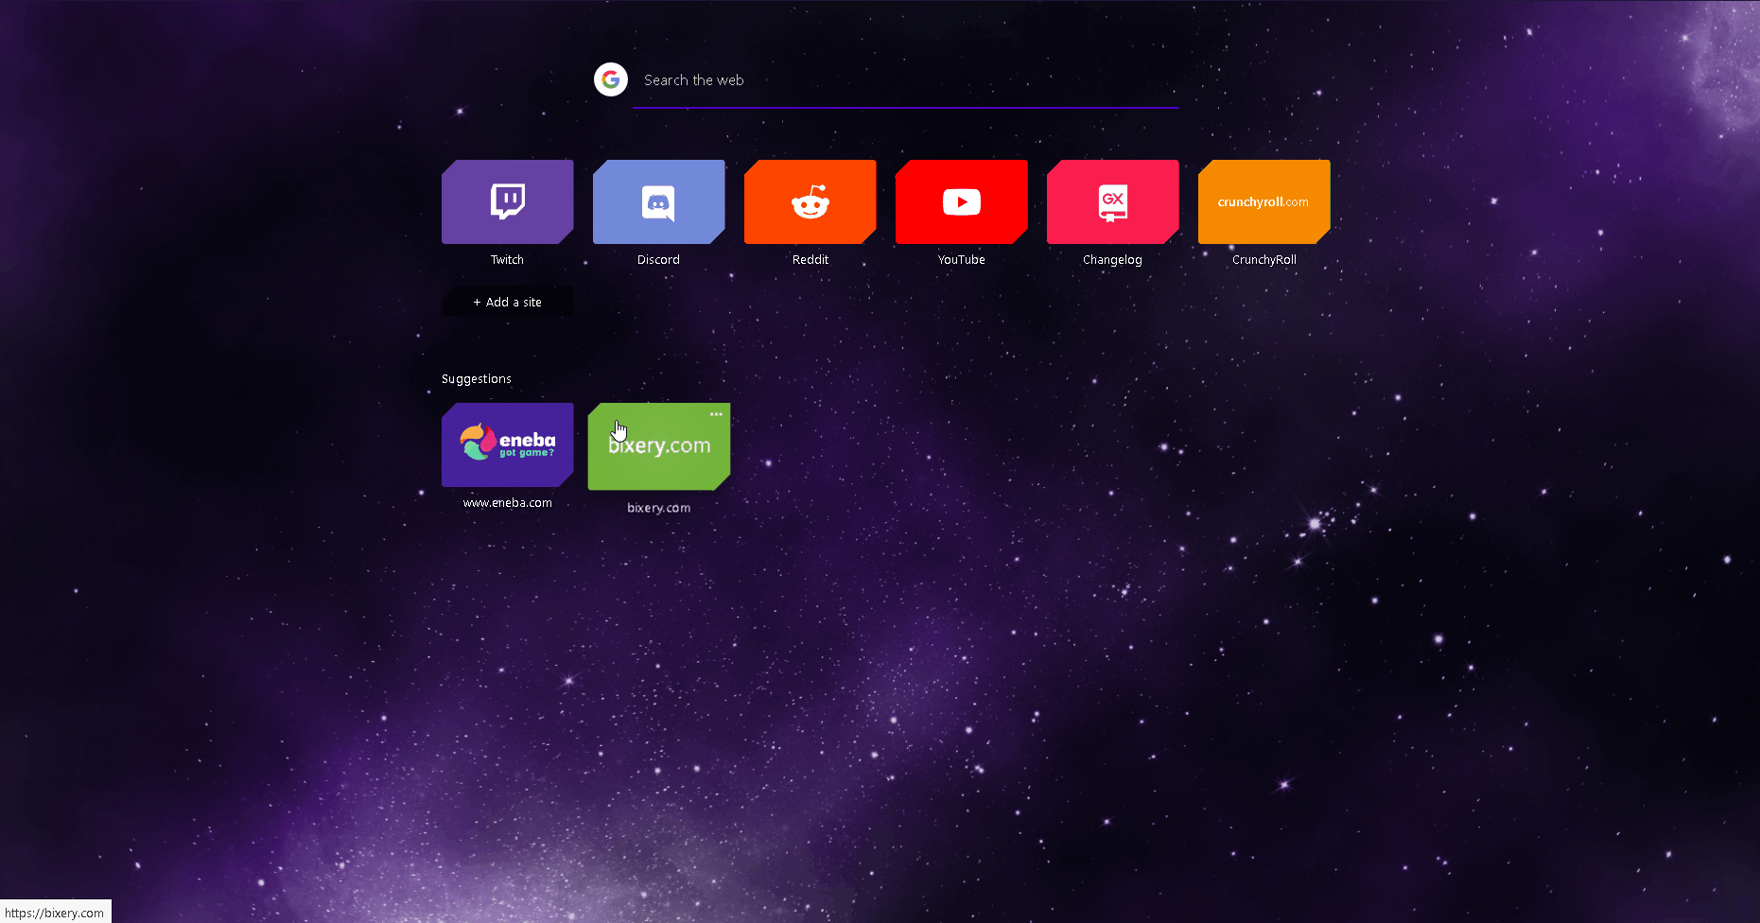Click the 'Reddit' caption text
This screenshot has width=1760, height=923.
[x=810, y=260]
